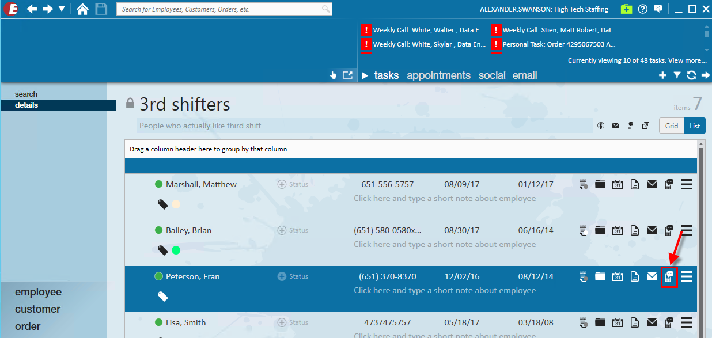Viewport: 712px width, 338px height.
Task: Click the magnifier search icon
Action: (x=326, y=9)
